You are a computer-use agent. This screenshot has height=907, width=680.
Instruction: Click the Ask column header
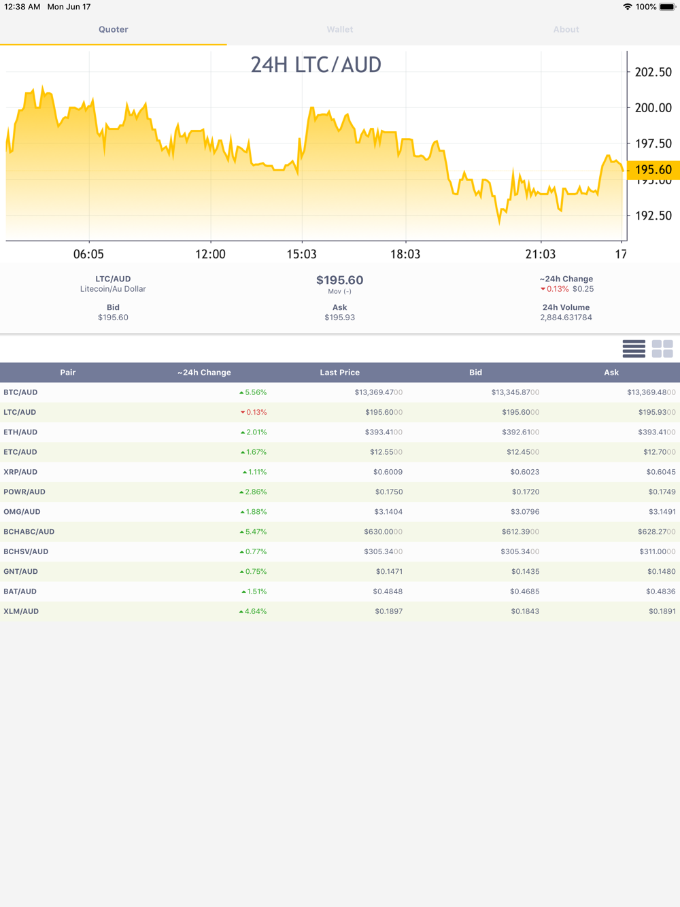611,373
